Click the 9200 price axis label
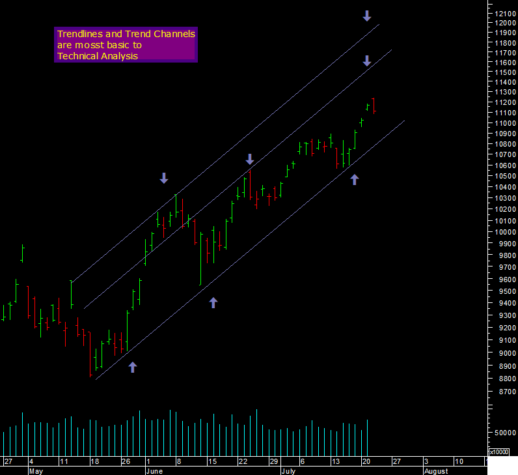 507,328
